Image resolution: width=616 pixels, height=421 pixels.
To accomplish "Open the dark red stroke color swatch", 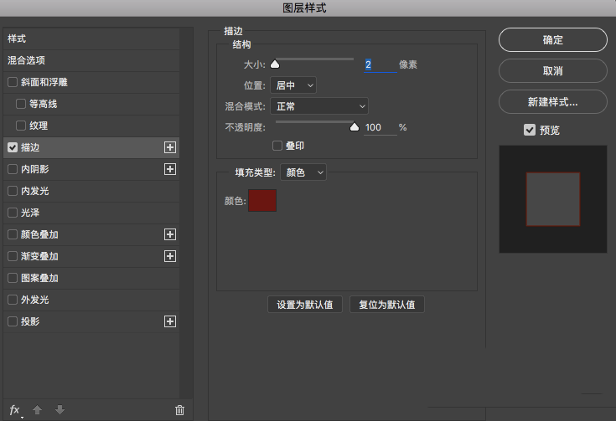I will [x=262, y=201].
